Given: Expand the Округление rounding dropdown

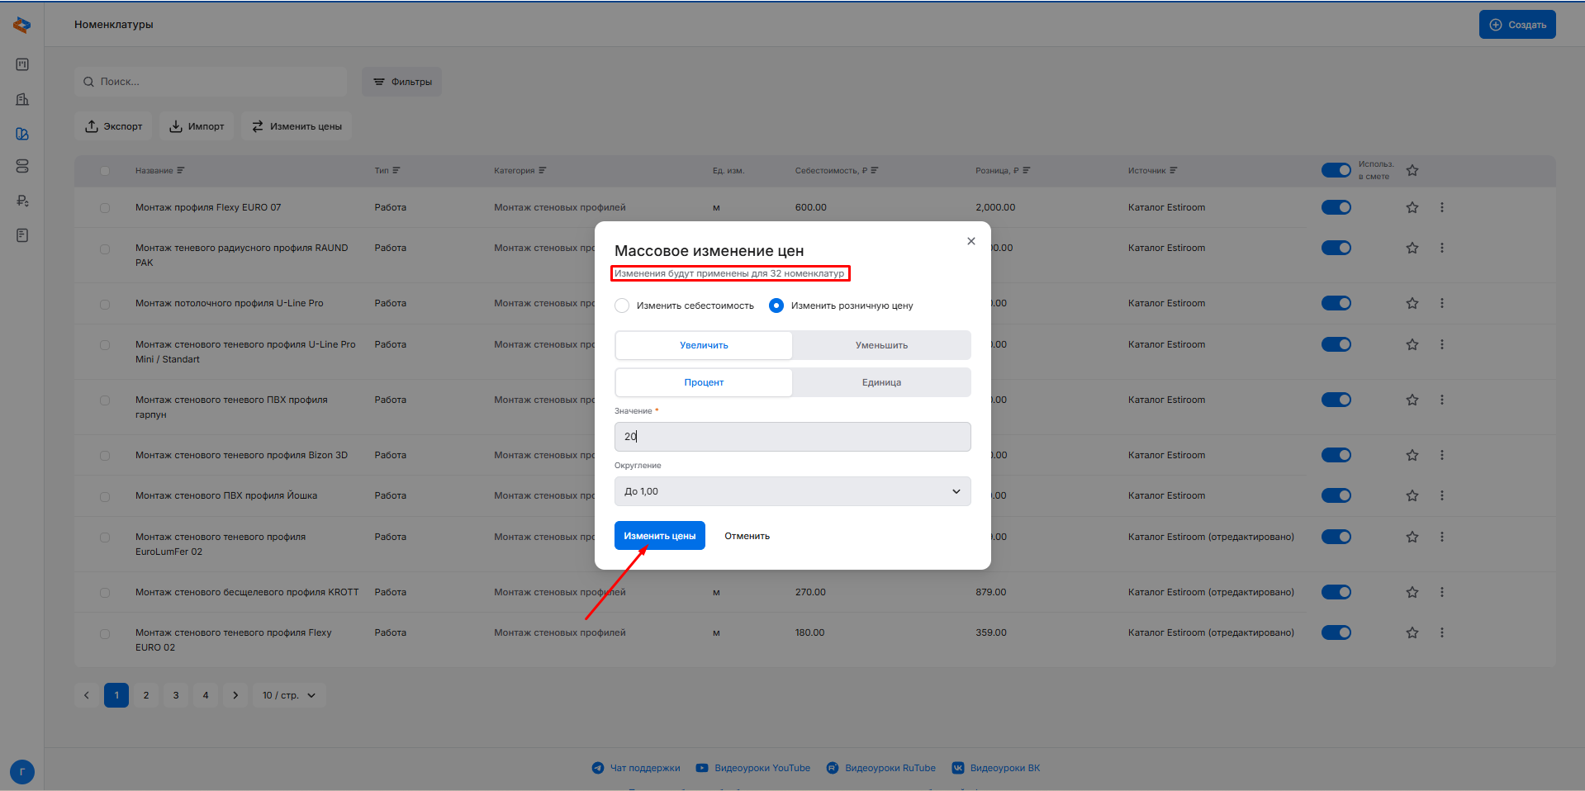Looking at the screenshot, I should 792,491.
